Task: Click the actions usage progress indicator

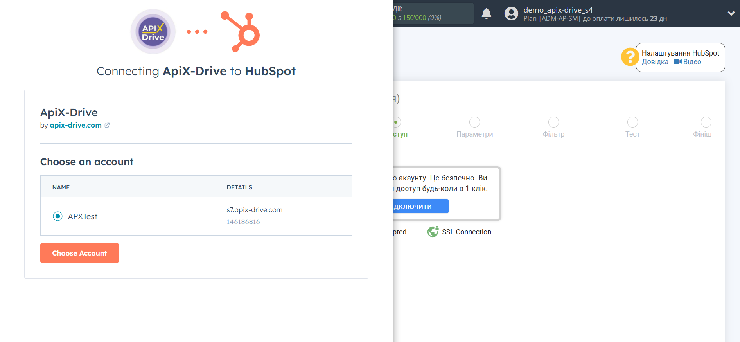Action: tap(433, 14)
